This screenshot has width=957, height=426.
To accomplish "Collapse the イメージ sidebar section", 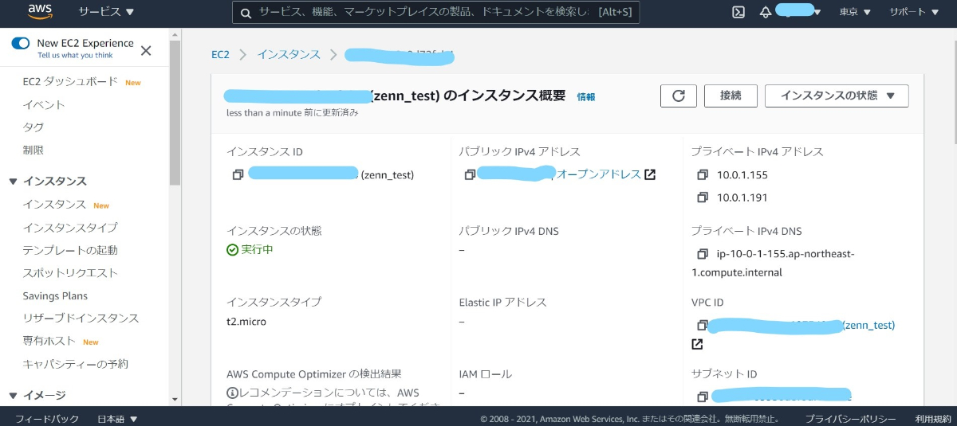I will (x=13, y=396).
